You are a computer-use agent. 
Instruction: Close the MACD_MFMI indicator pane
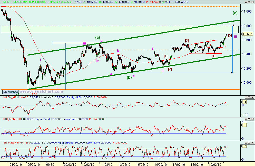pyautogui.click(x=252, y=97)
